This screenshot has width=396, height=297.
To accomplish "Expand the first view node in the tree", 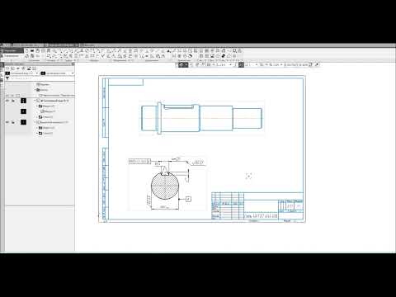I will [35, 101].
